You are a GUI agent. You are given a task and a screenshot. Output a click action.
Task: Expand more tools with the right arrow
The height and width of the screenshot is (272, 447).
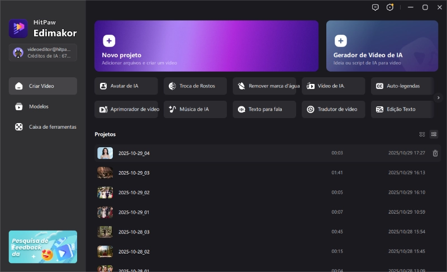pyautogui.click(x=439, y=97)
